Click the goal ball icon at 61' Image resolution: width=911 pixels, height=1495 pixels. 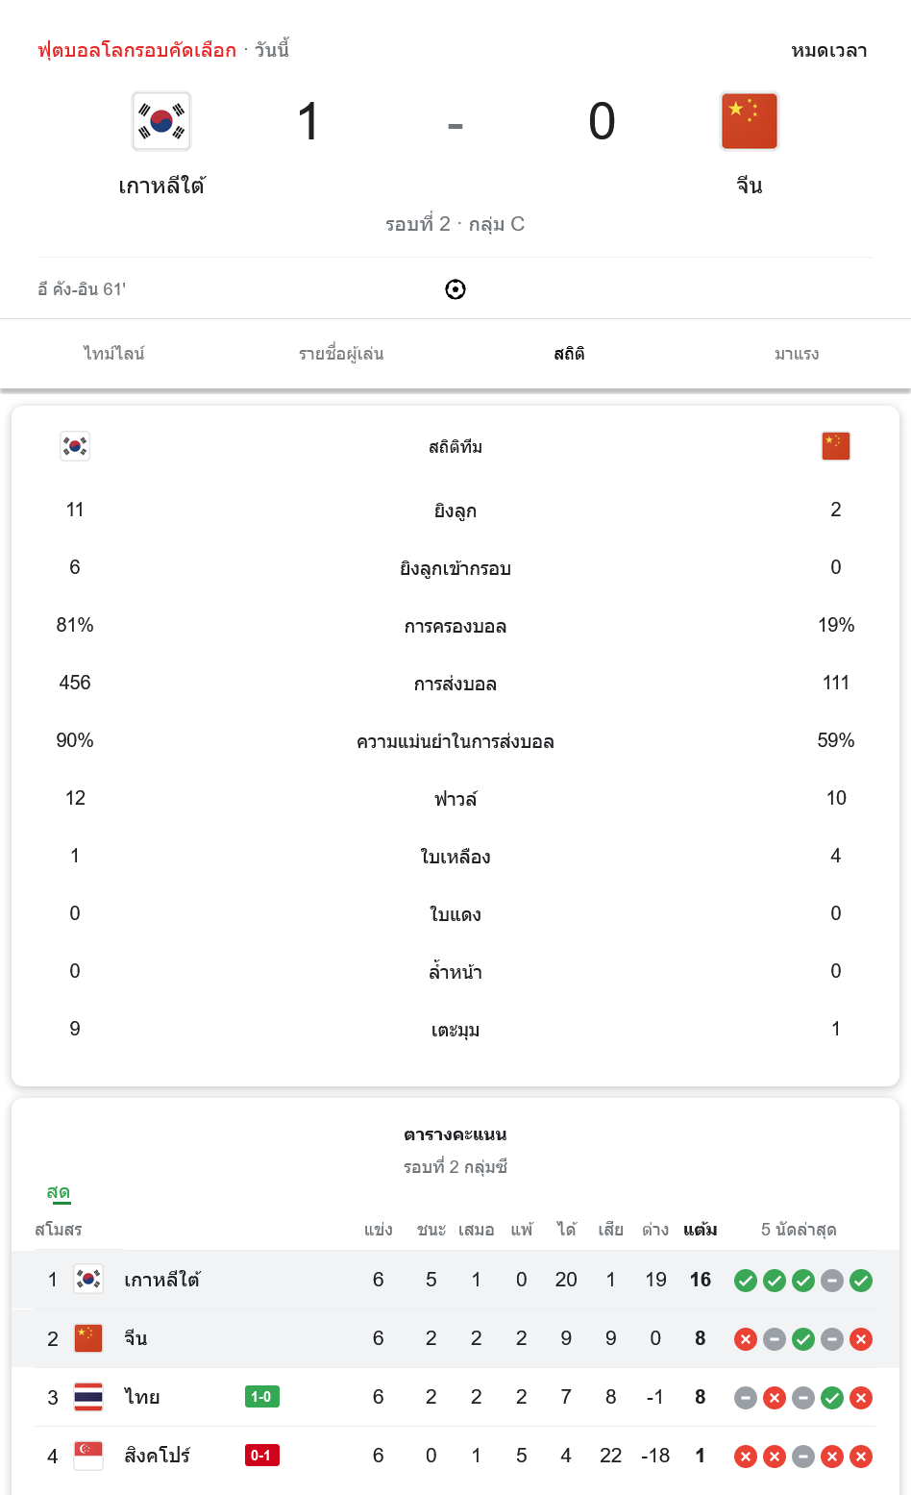click(x=455, y=289)
